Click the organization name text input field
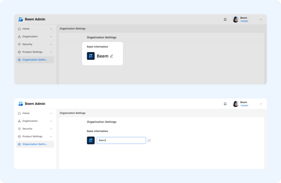 [x=121, y=140]
